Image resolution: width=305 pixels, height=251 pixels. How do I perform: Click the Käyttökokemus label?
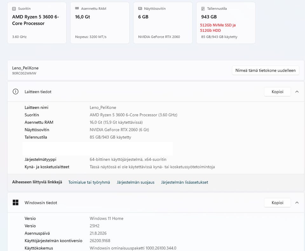[39, 248]
